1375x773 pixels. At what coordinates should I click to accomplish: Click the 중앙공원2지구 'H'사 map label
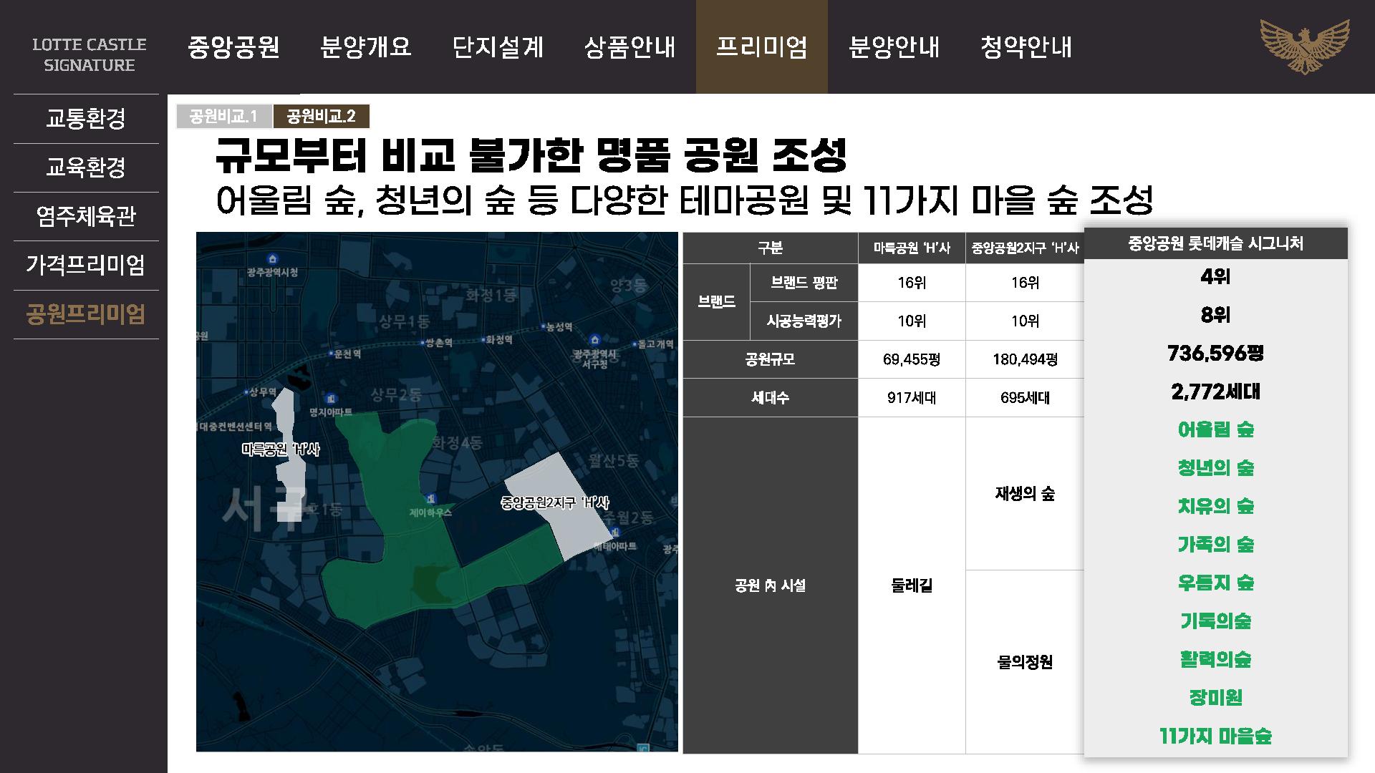click(x=555, y=503)
